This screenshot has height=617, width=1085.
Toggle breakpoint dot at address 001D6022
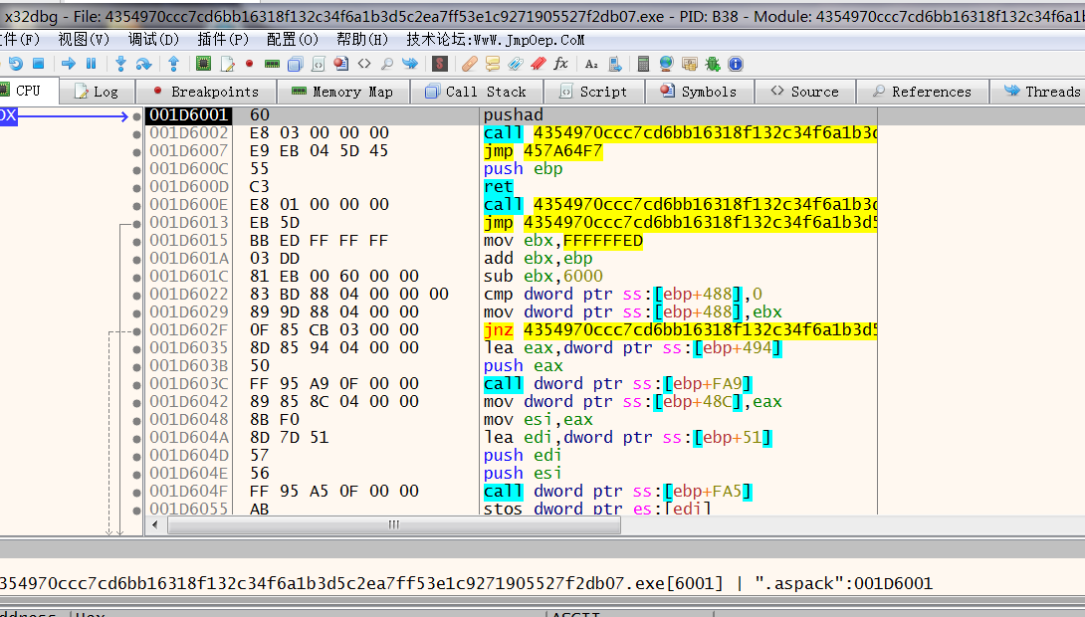point(137,294)
